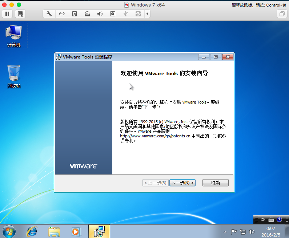Screen dimensions: 289x238
Task: Click the network adapter toolbar icon
Action: 62,14
